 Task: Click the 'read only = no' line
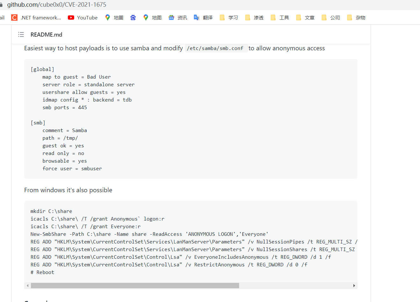63,153
